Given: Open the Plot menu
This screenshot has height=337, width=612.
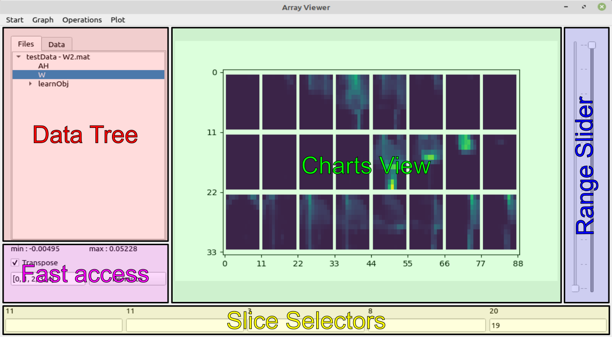Looking at the screenshot, I should (x=118, y=20).
